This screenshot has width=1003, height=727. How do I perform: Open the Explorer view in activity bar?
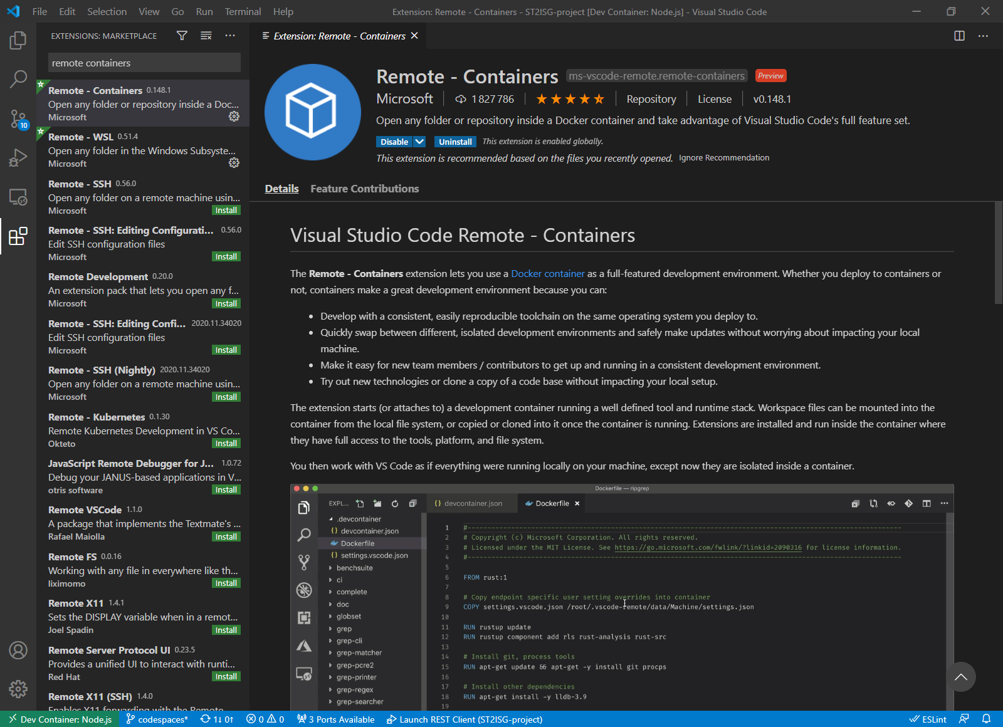[18, 41]
